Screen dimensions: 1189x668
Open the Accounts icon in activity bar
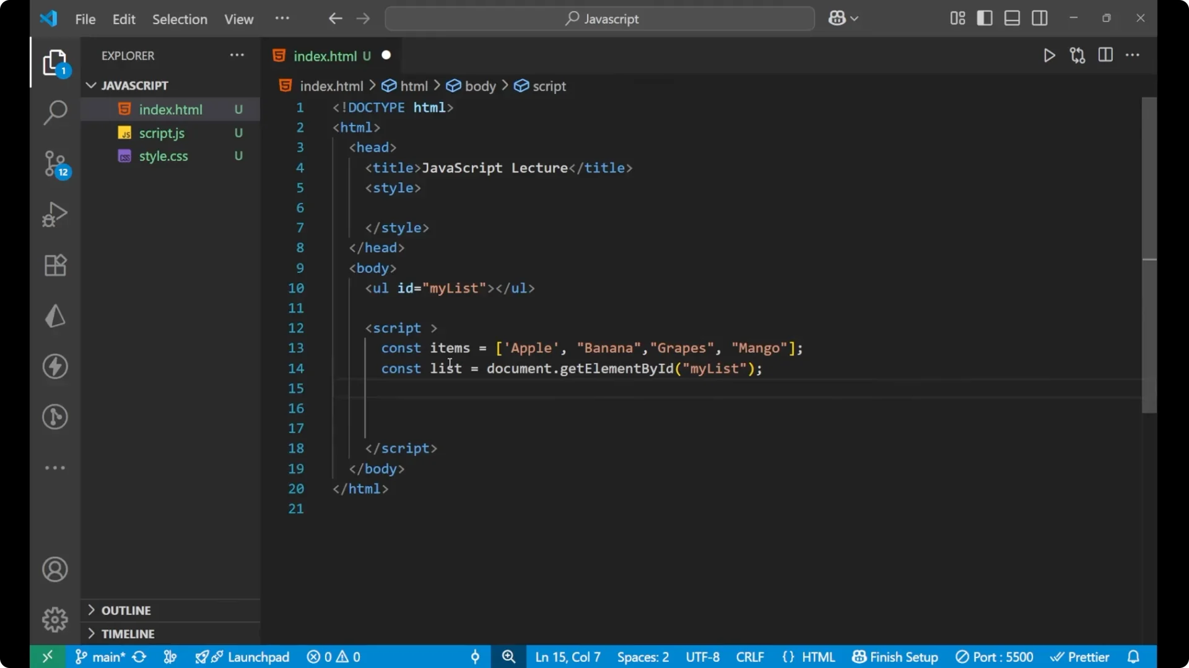pos(54,569)
